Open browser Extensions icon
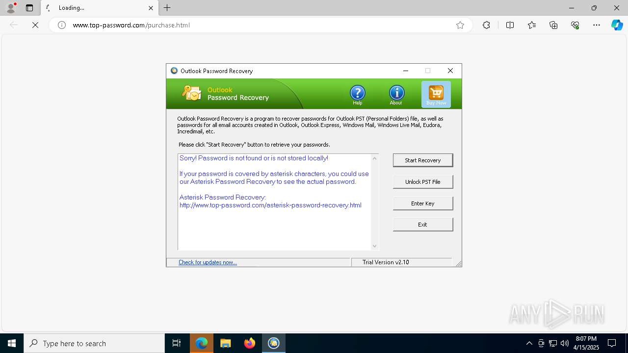This screenshot has width=628, height=353. 486,25
